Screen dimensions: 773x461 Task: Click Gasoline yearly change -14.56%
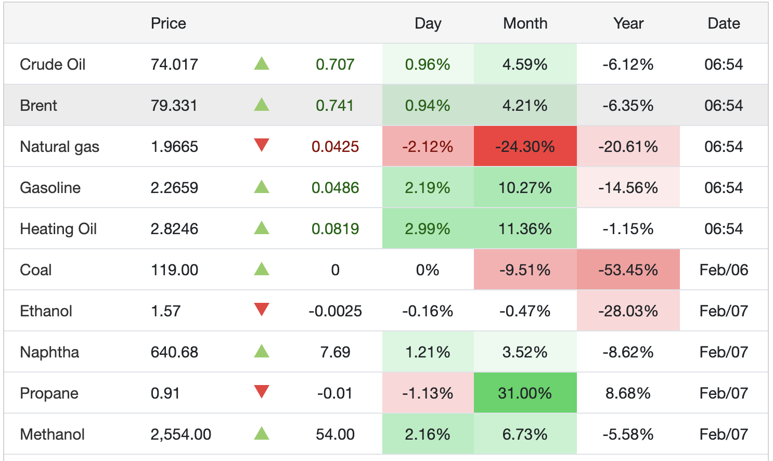click(628, 188)
